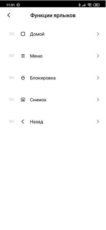
Task: Tap the battery indicator in the status bar
Action: 96,5
